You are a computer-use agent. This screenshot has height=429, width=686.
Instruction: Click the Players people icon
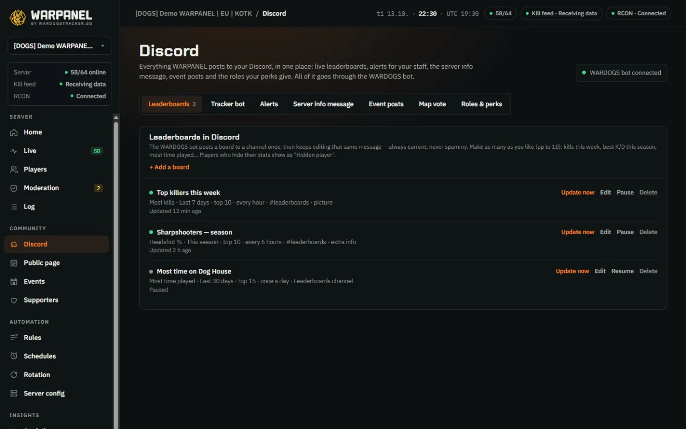click(x=14, y=170)
